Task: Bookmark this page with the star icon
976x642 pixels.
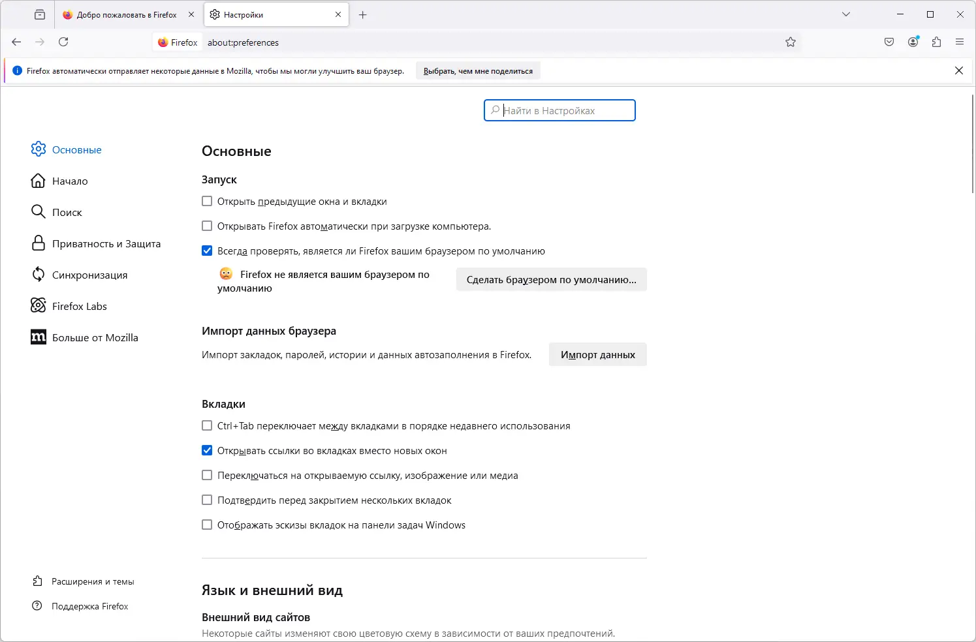Action: click(x=791, y=42)
